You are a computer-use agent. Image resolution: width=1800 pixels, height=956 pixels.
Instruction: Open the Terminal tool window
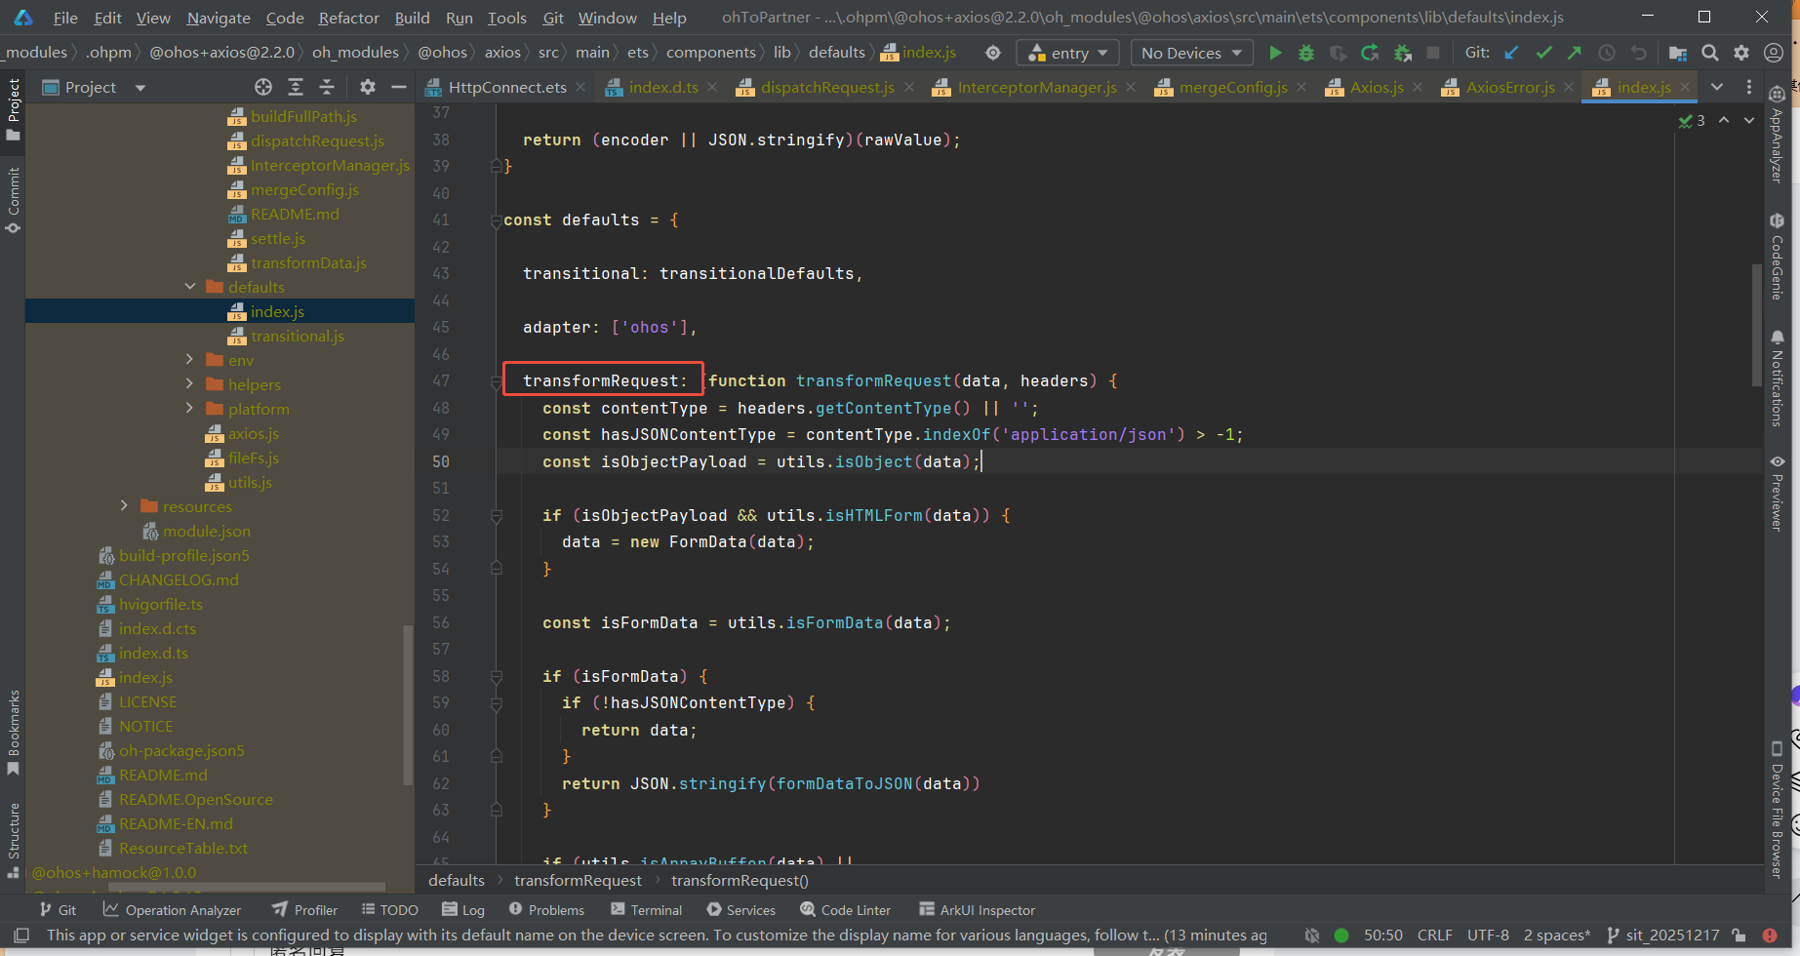pyautogui.click(x=646, y=909)
